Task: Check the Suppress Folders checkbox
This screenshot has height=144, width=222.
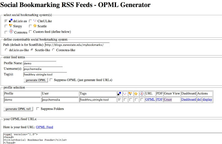Action: point(38,108)
